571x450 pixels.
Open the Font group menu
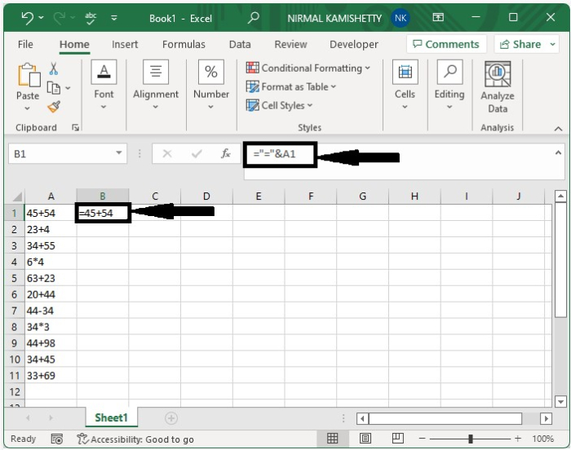[104, 85]
